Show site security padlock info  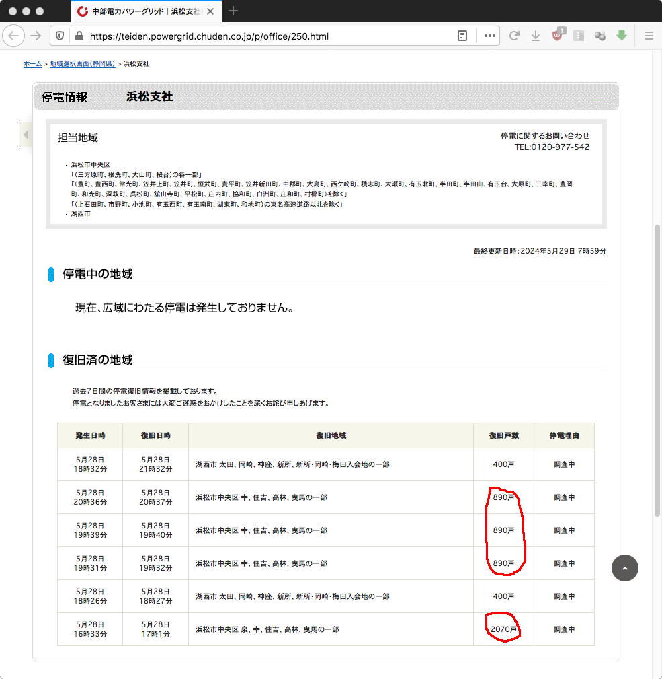(79, 36)
